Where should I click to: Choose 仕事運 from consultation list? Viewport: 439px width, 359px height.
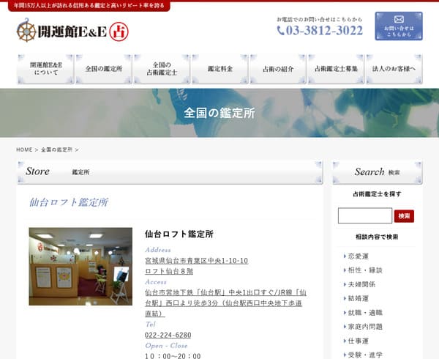(358, 341)
